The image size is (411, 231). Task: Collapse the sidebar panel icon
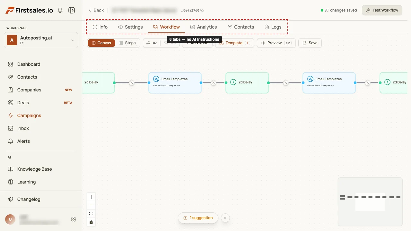pyautogui.click(x=72, y=10)
